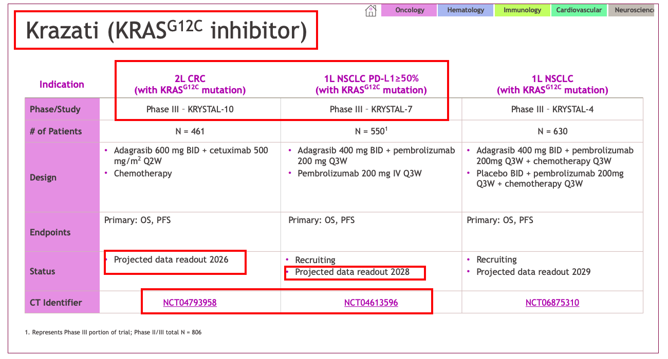The width and height of the screenshot is (668, 359).
Task: Open the Hematology tab
Action: 466,10
